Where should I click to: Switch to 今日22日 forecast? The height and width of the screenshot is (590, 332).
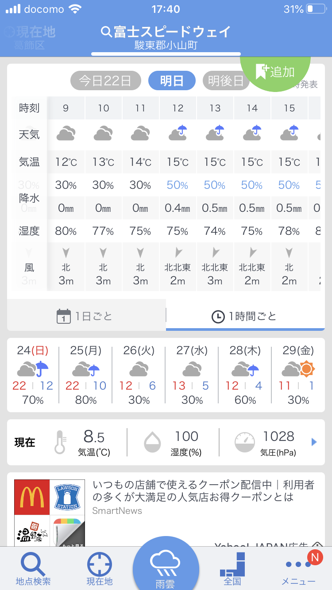tap(105, 81)
